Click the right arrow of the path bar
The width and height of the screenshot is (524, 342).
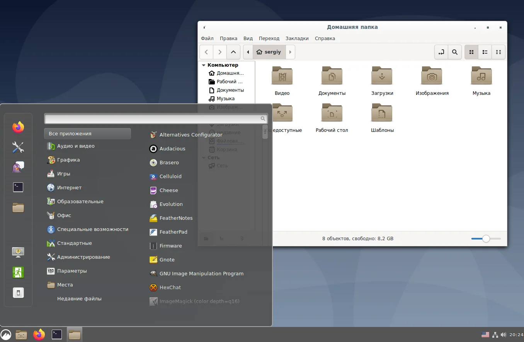[290, 52]
